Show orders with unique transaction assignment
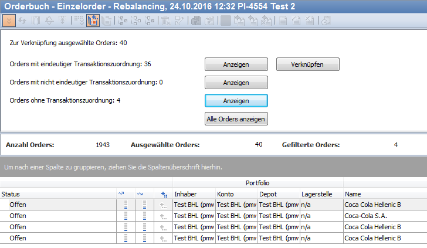 tap(236, 64)
